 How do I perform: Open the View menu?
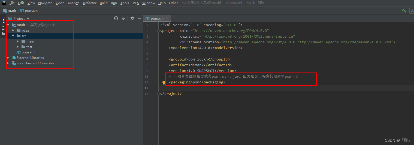pos(31,3)
